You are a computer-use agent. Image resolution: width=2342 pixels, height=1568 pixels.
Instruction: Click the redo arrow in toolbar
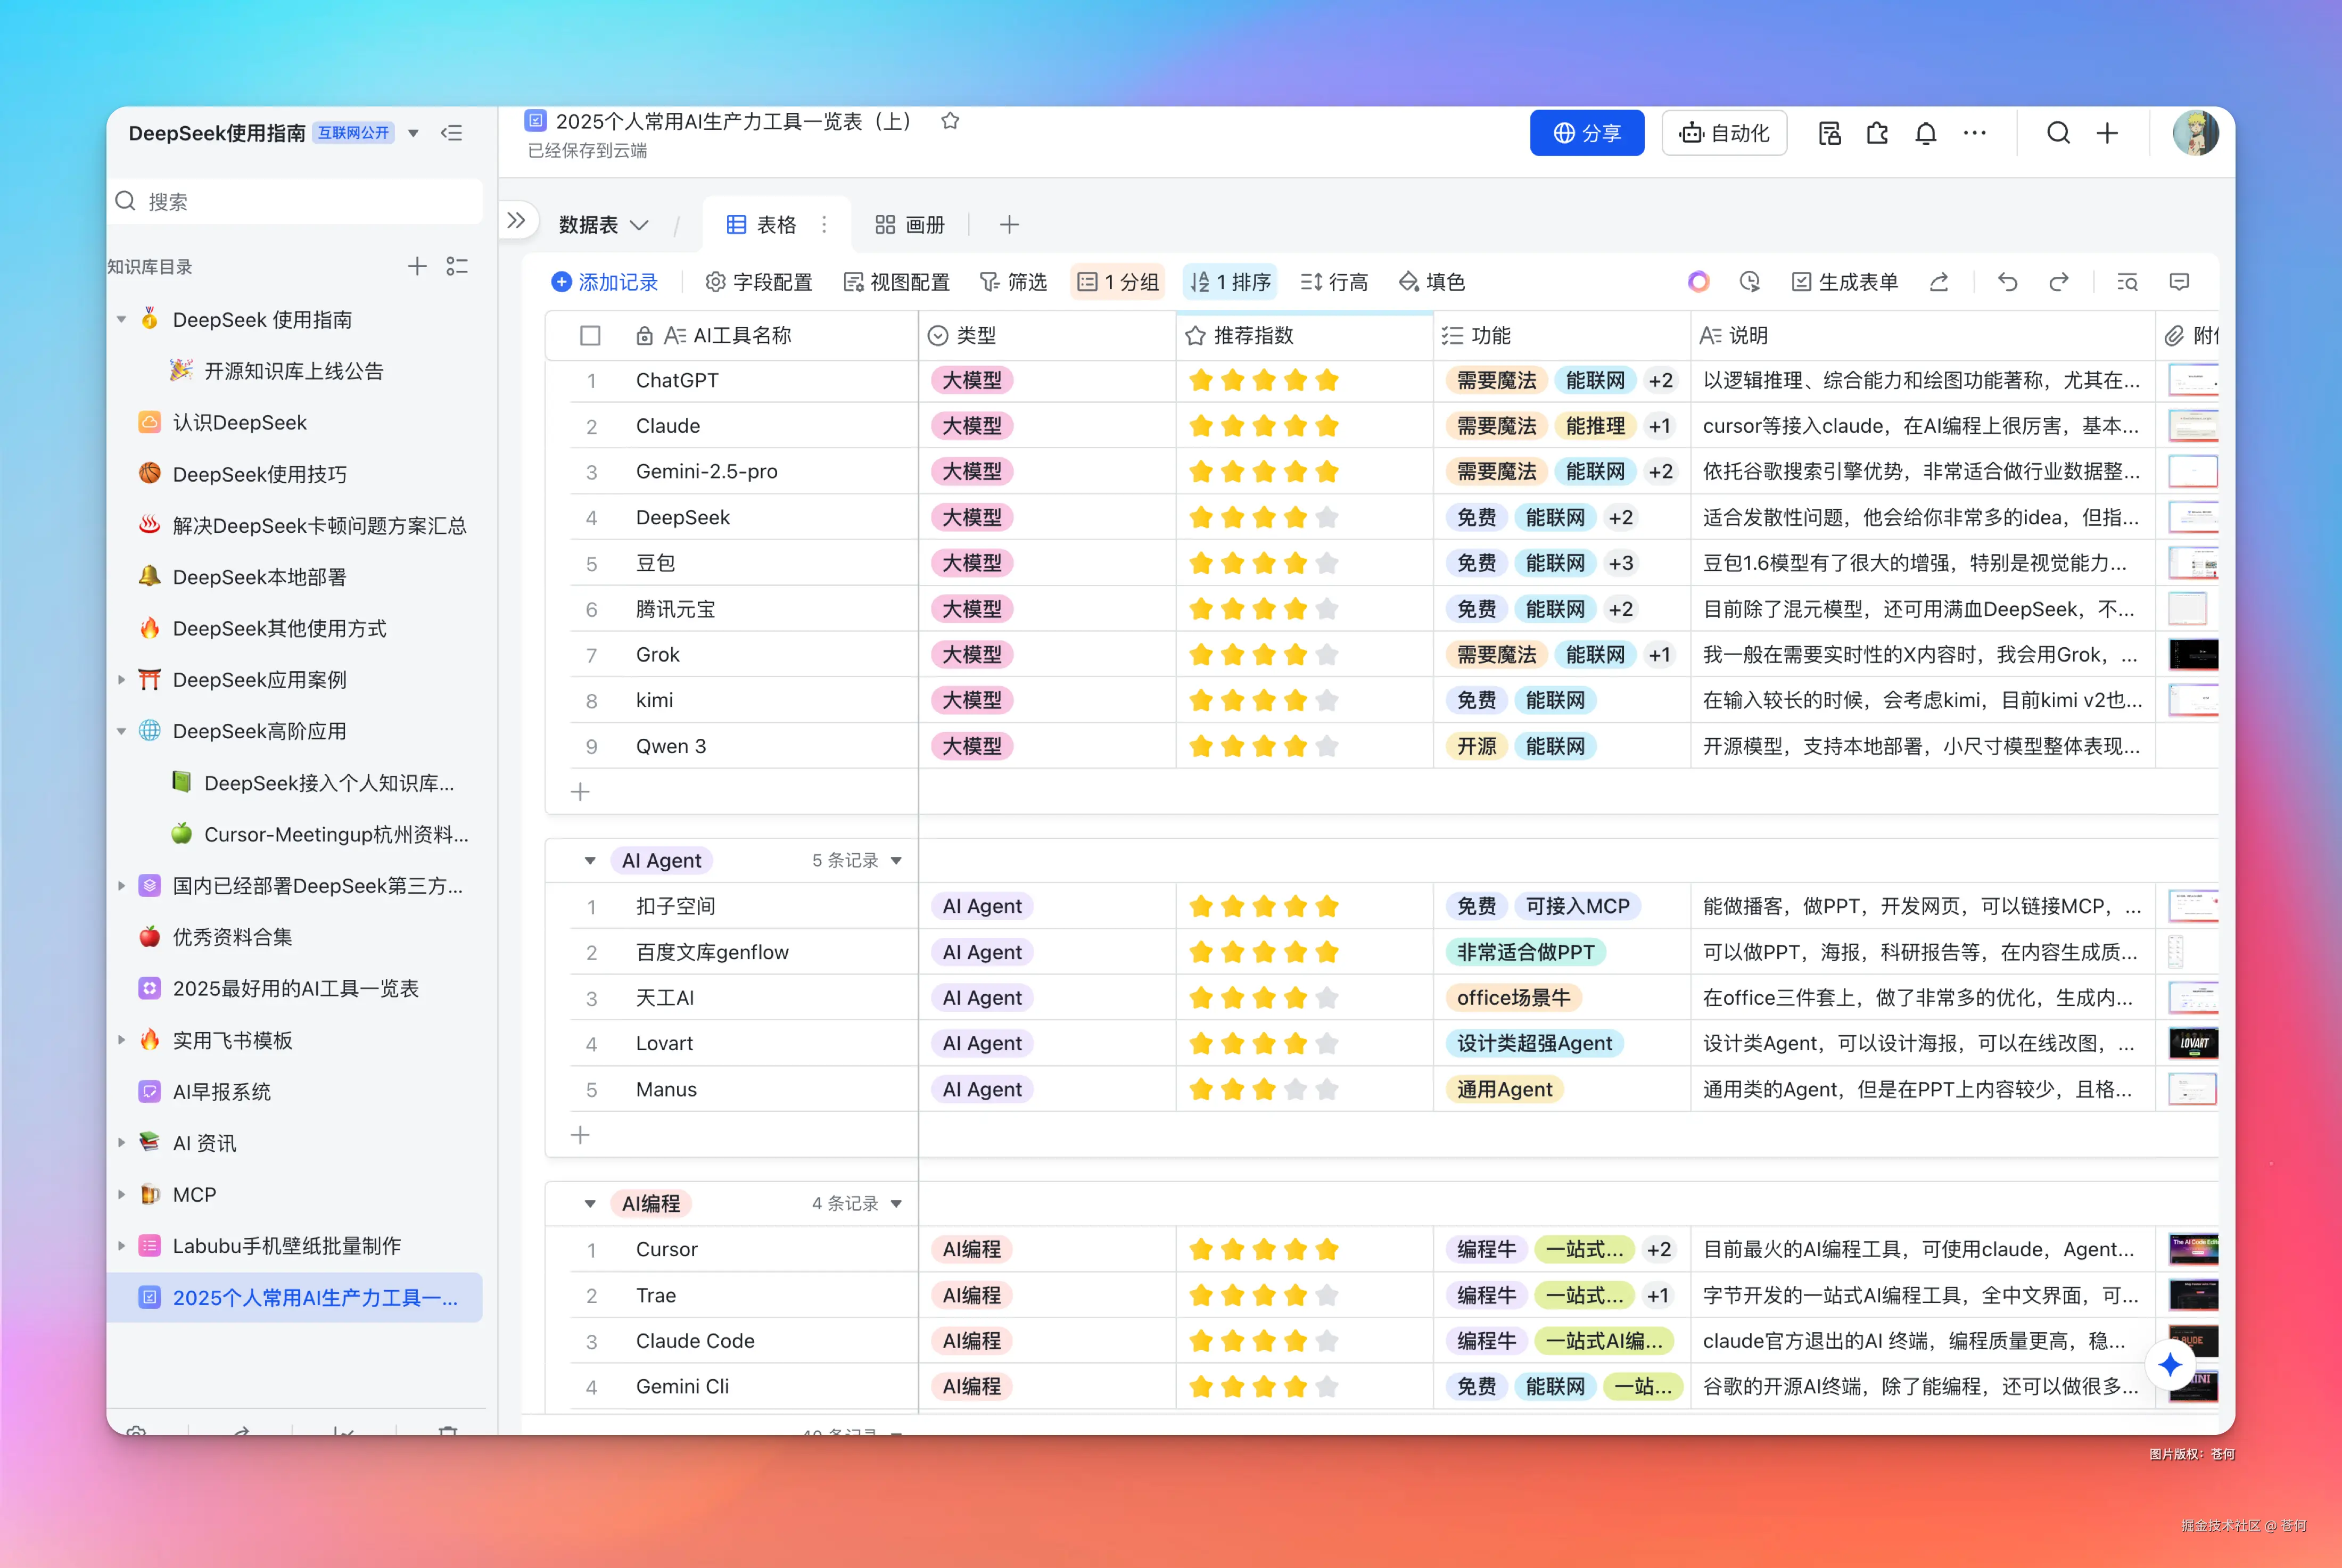2058,282
